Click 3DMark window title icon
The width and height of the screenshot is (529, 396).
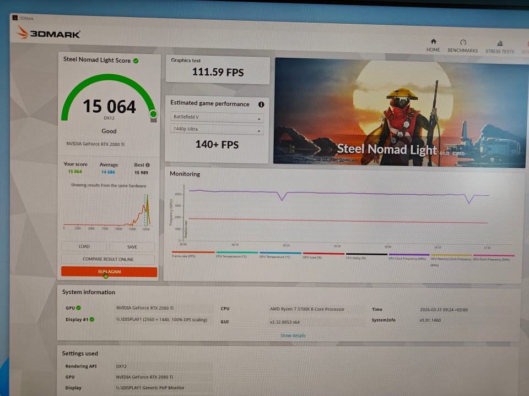coord(14,18)
